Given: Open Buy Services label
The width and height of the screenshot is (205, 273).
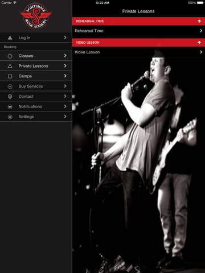Looking at the screenshot, I should [31, 86].
